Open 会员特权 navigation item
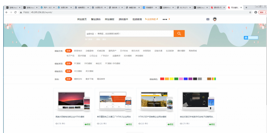Image resolution: width=267 pixels, height=133 pixels. (x=151, y=19)
